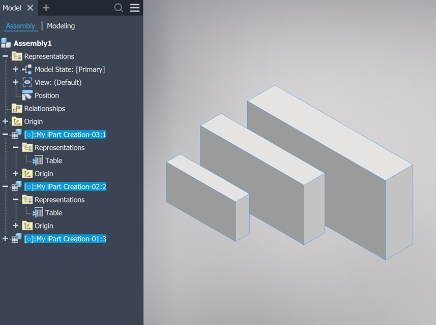Image resolution: width=436 pixels, height=325 pixels.
Task: Switch to the Modeling tab
Action: (61, 26)
